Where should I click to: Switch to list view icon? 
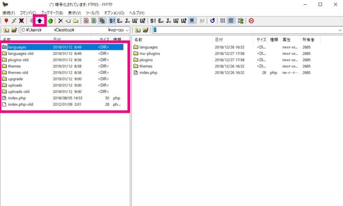click(223, 21)
